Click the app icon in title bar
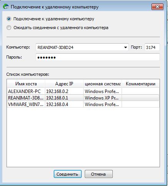Viewport: 168px width, 186px height. (6, 7)
